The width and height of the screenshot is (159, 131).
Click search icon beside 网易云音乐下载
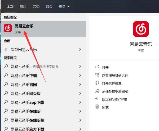click(x=6, y=75)
